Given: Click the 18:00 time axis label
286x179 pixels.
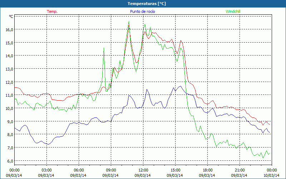Looking at the screenshot, I should click(207, 170).
